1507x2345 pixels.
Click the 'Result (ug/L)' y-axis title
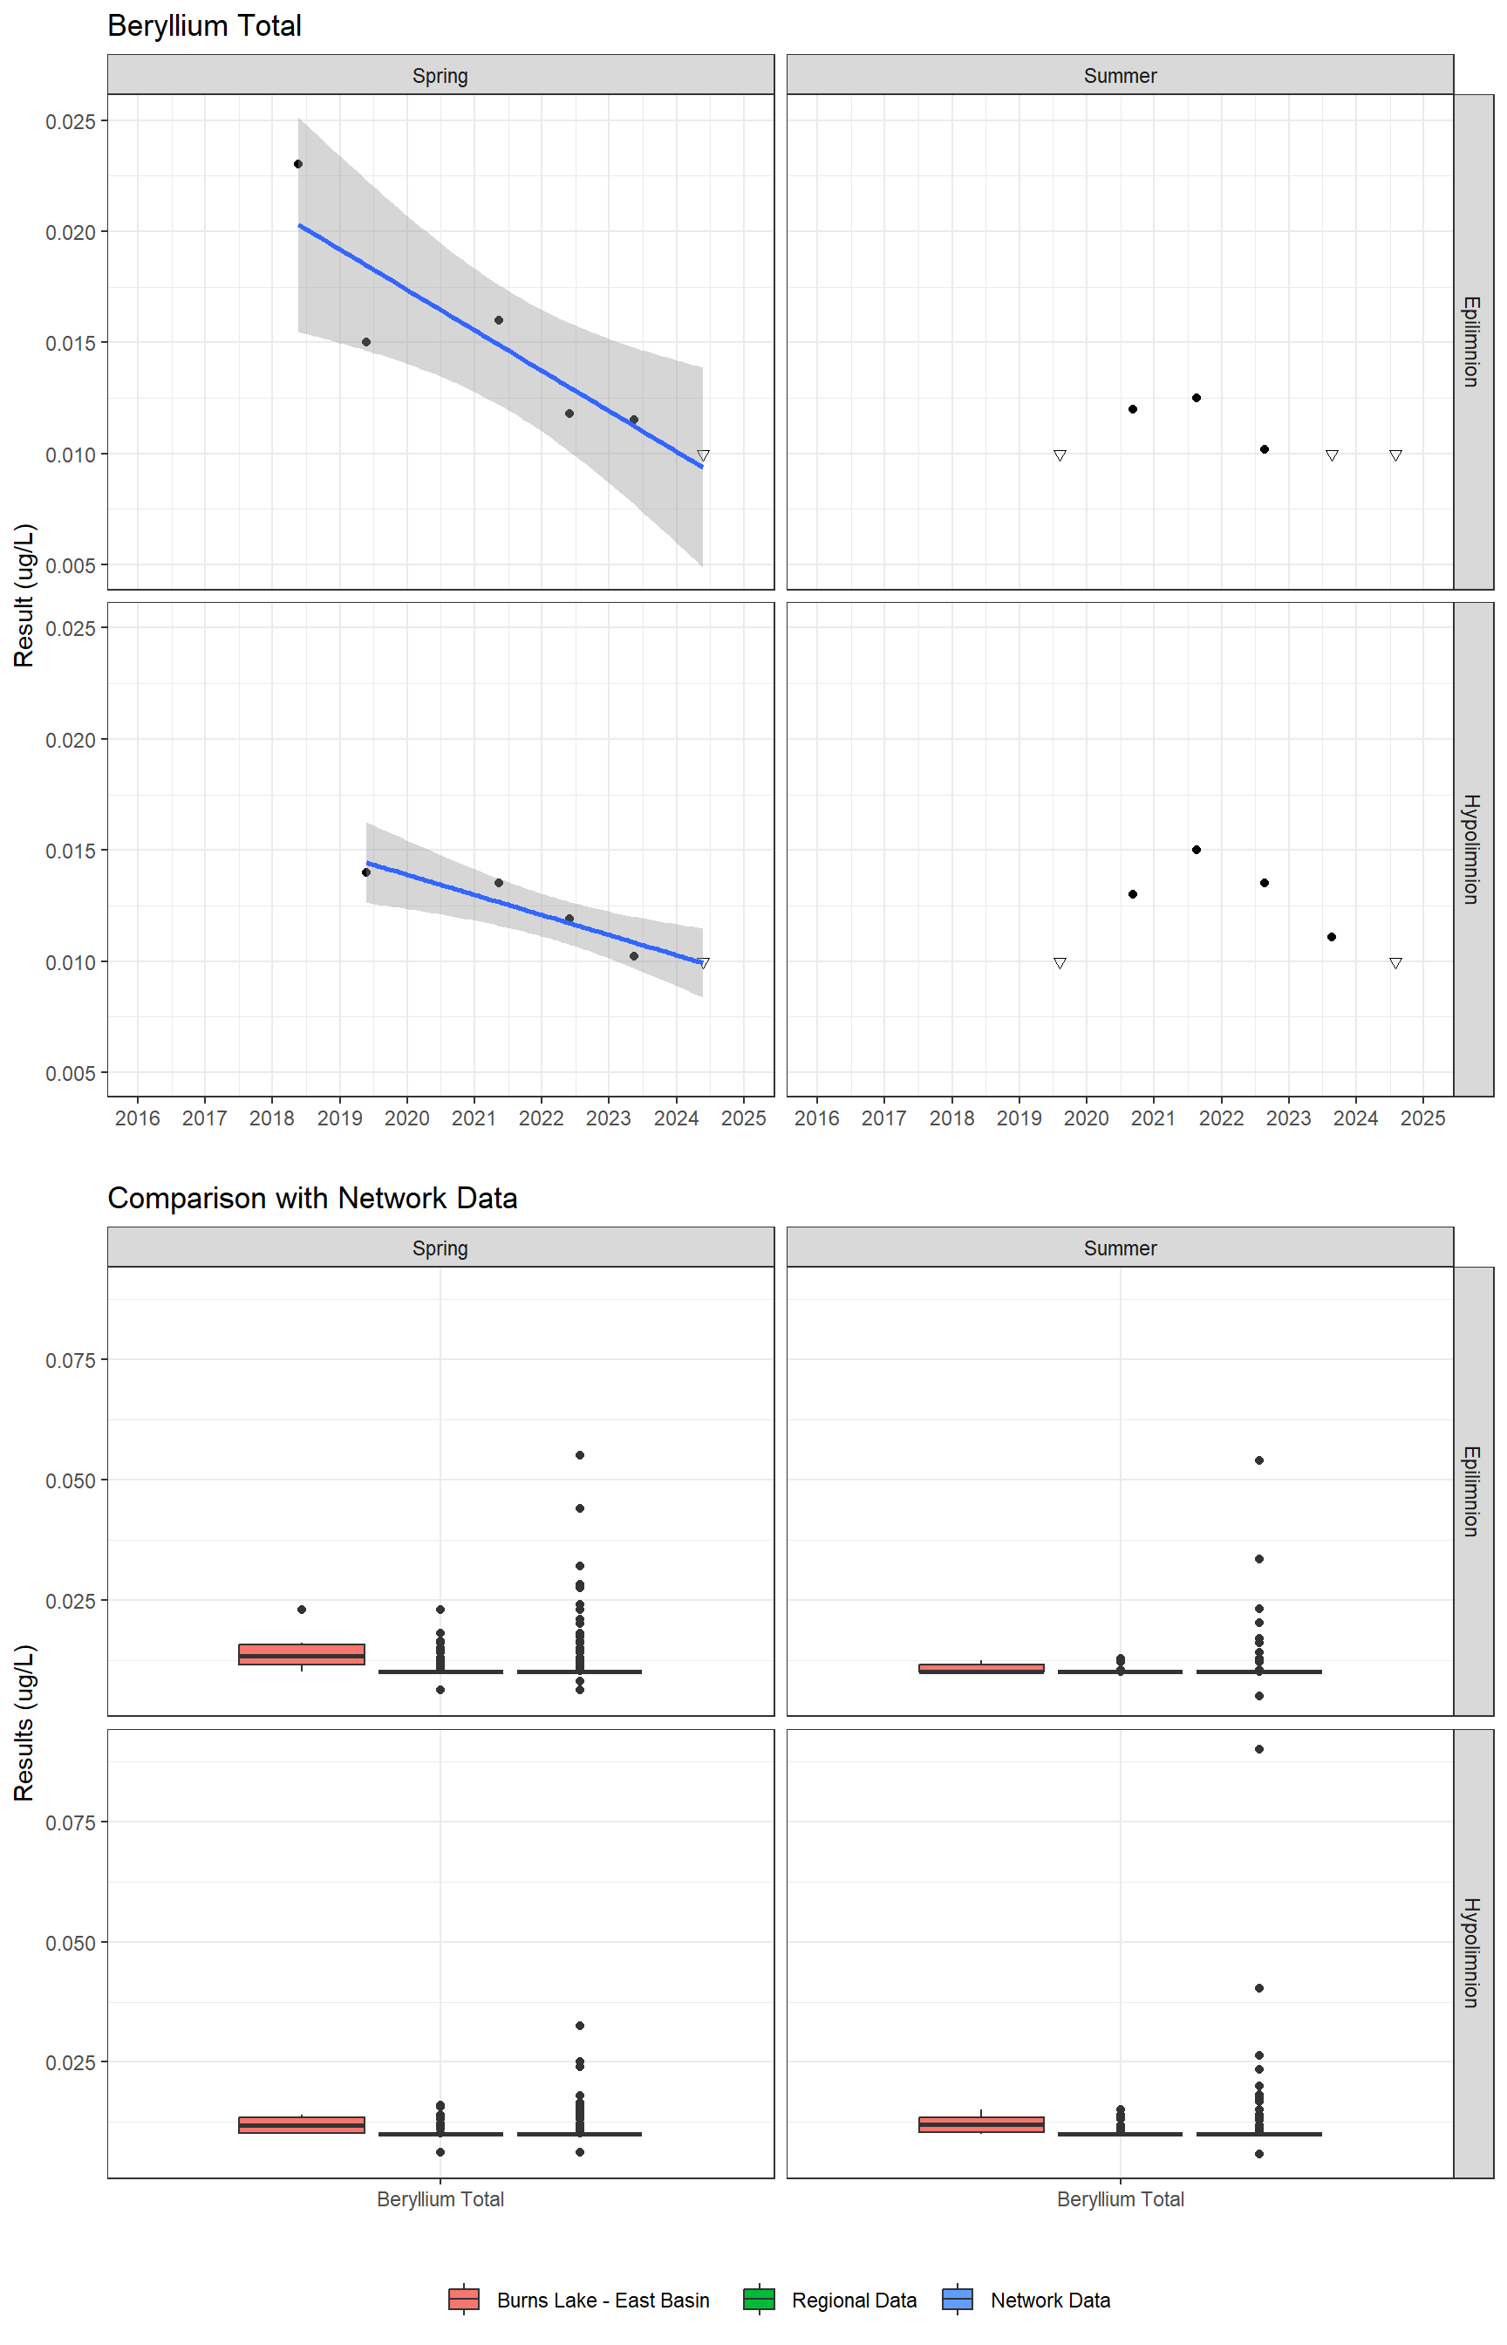pyautogui.click(x=24, y=595)
